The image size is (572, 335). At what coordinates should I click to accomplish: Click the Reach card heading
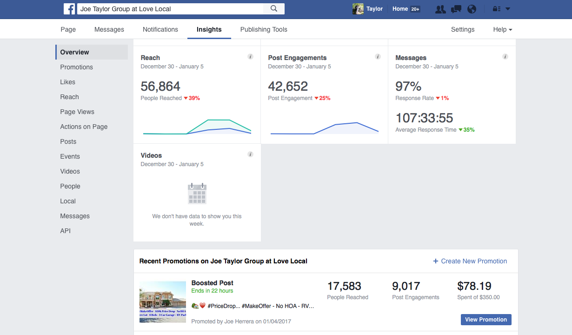(150, 58)
